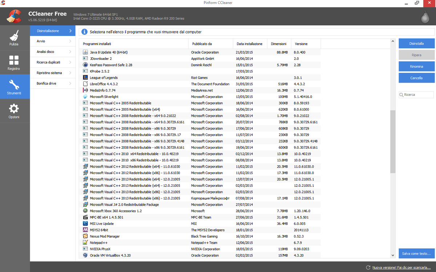This screenshot has height=272, width=436.
Task: Click Salva come testo button
Action: [416, 254]
